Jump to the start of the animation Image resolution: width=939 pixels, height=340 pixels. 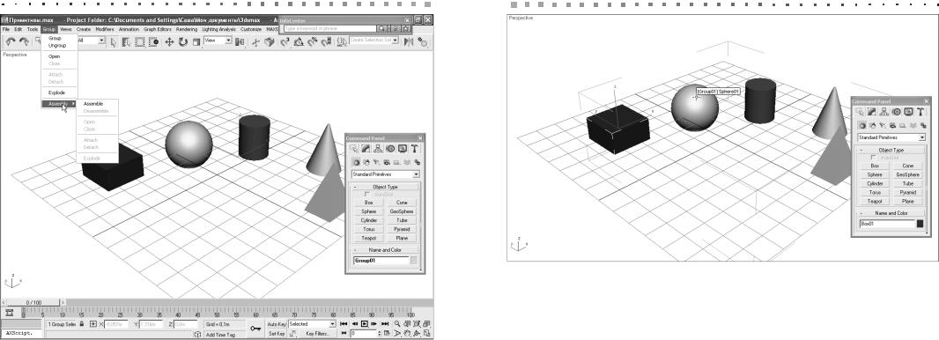pos(344,324)
